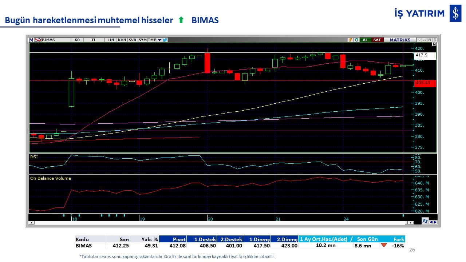Viewport: 466px width, 262px height.
Task: Click the green C refresh icon
Action: pyautogui.click(x=356, y=40)
